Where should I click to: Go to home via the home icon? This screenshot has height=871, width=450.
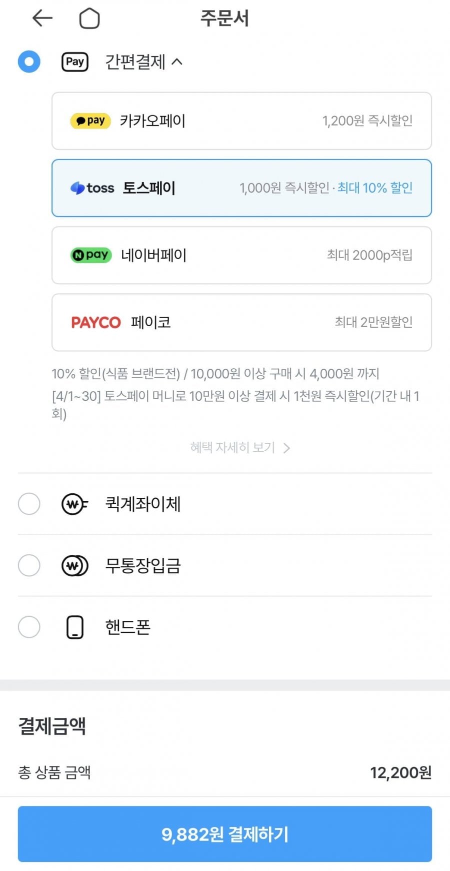tap(89, 19)
